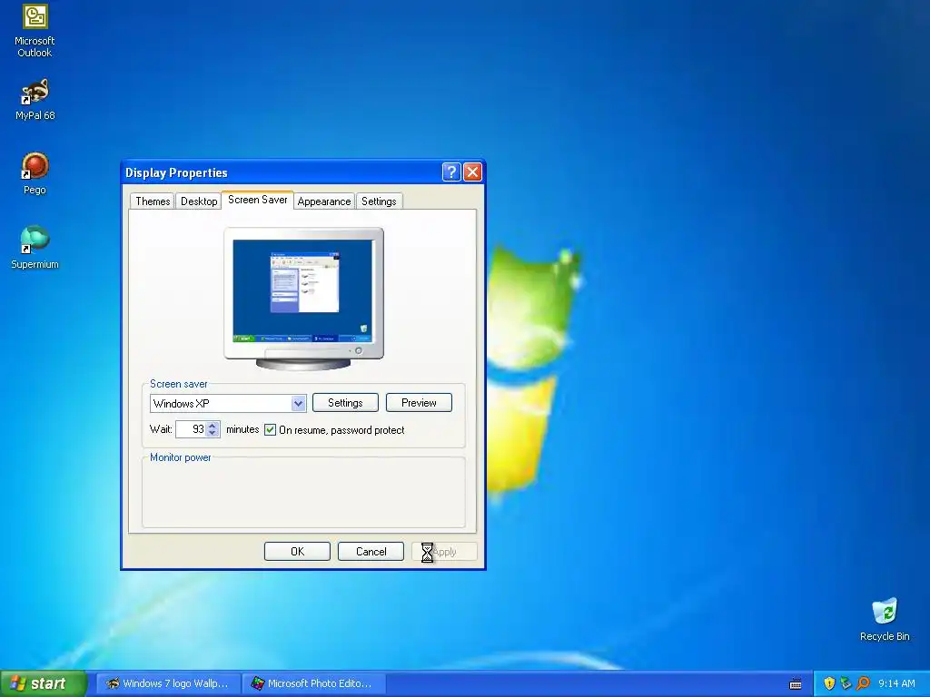Click the yellow security shield tray icon
Viewport: 930px width, 697px height.
829,683
